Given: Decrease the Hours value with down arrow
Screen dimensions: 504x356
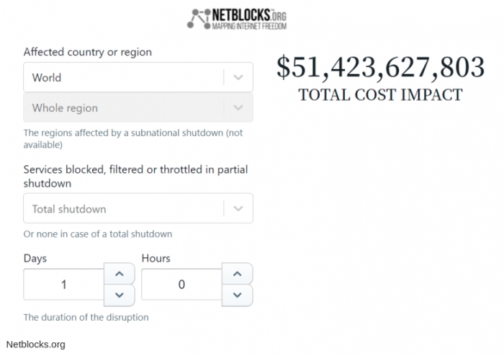Looking at the screenshot, I should 238,295.
